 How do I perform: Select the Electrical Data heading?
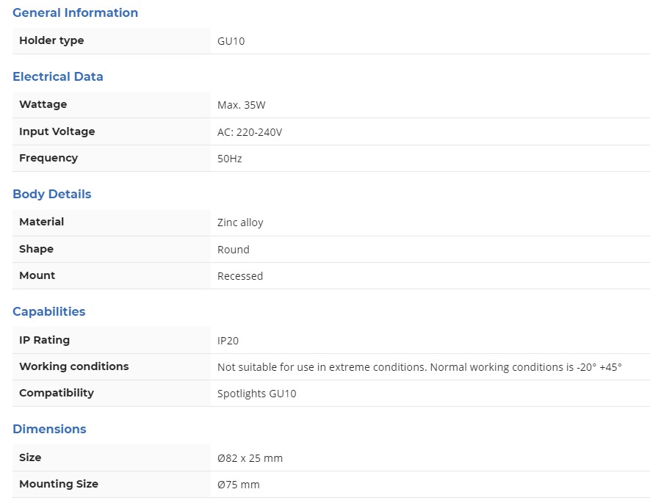coord(58,76)
